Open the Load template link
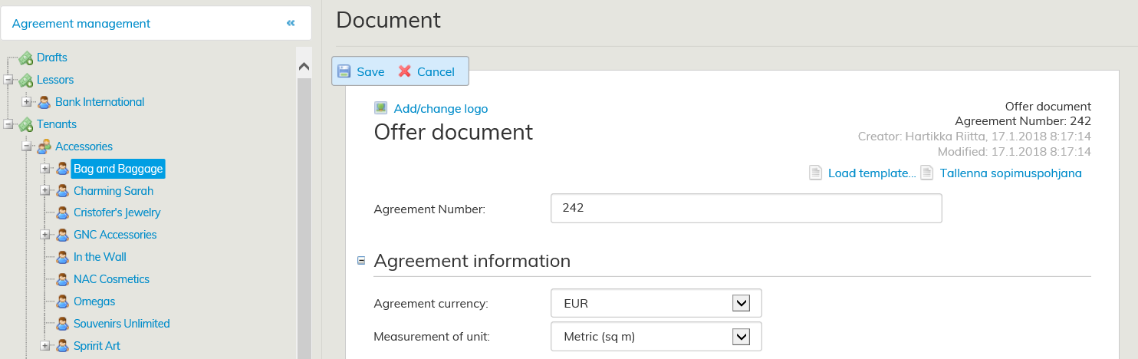 click(872, 173)
